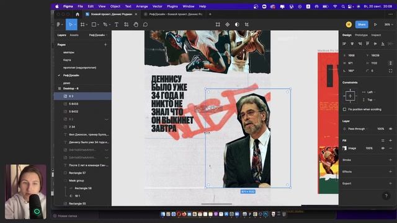Screen dimensions: 397x223
Task: Remove the Image fill
Action: click(x=390, y=148)
